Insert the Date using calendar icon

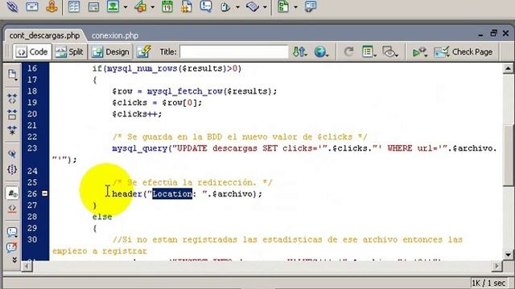tap(167, 6)
